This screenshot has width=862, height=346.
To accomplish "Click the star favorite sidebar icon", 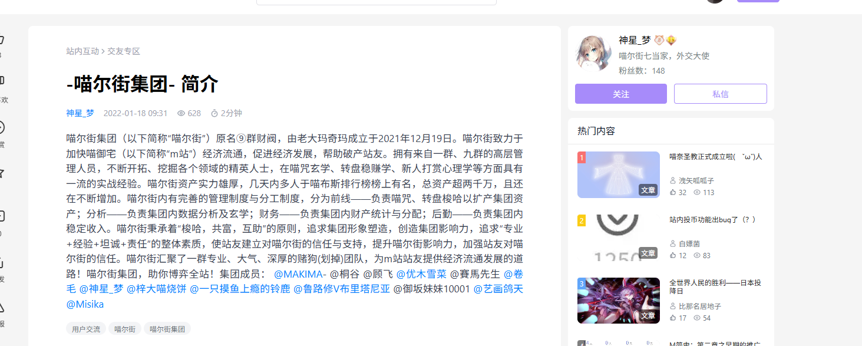I will point(1,173).
